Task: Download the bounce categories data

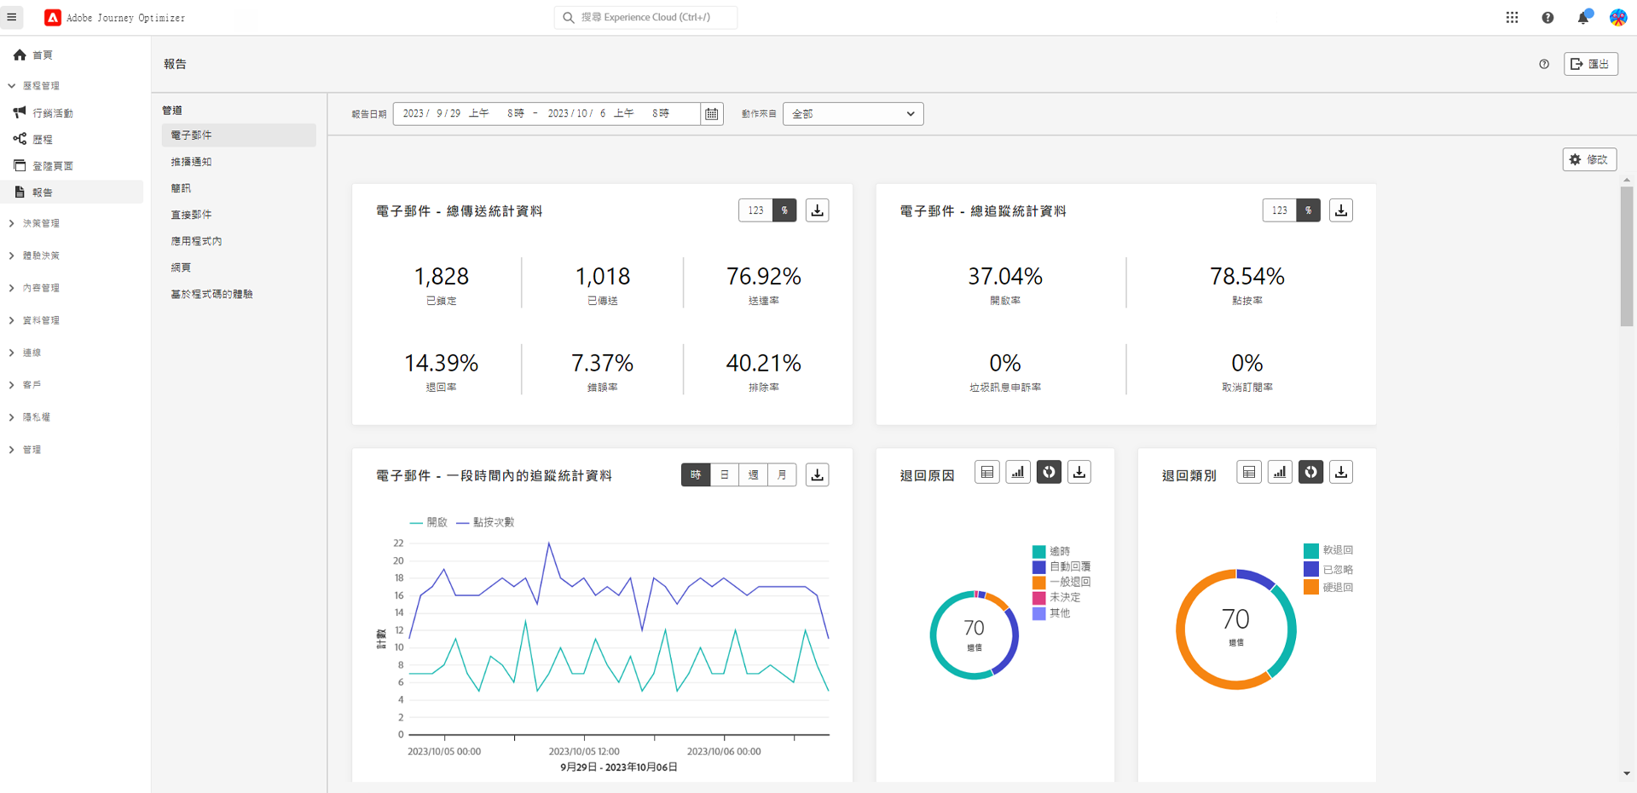Action: pyautogui.click(x=1340, y=472)
